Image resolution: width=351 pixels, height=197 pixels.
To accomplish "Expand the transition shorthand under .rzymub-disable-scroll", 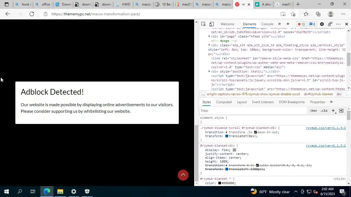I will [x=227, y=132].
